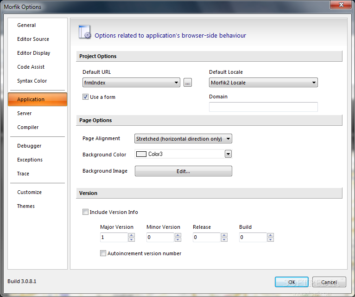Click the Domain input field
The width and height of the screenshot is (355, 297).
[x=263, y=107]
